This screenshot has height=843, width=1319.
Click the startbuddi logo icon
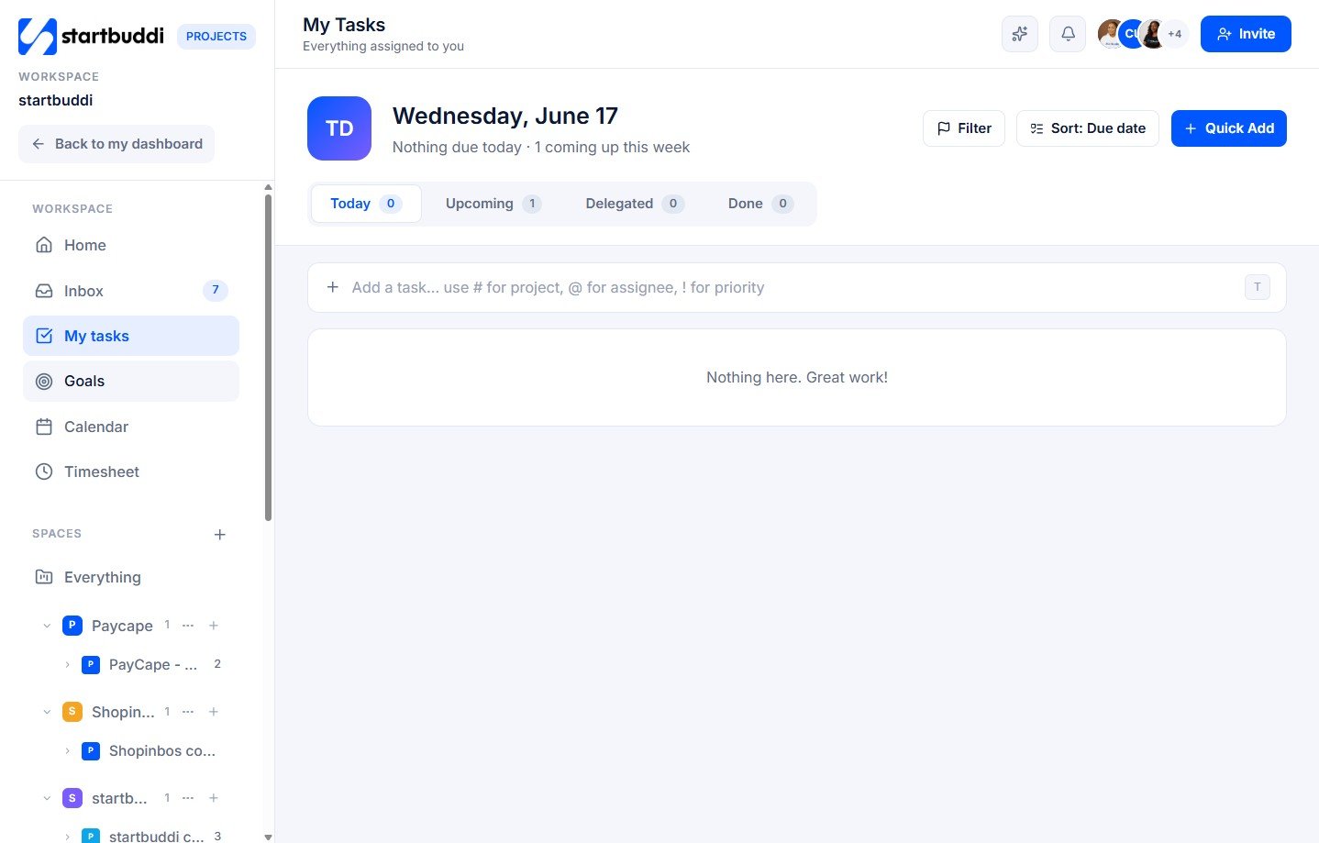tap(38, 37)
